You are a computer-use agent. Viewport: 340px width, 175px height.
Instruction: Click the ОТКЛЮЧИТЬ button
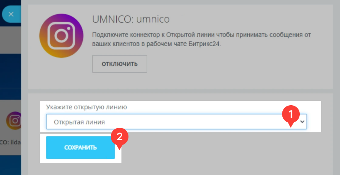[x=120, y=64]
